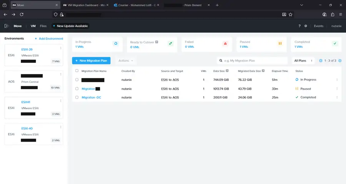Open the ESXI-40 environment link
346x184 pixels.
(x=27, y=128)
